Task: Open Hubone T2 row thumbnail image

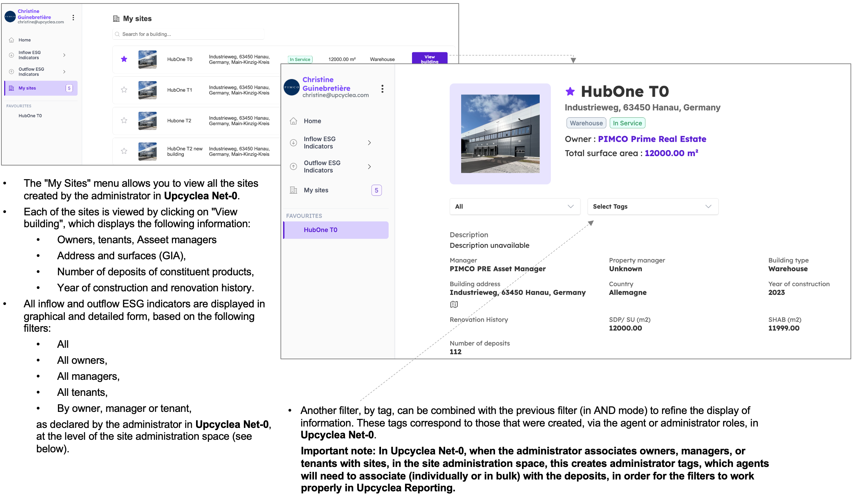Action: point(148,121)
